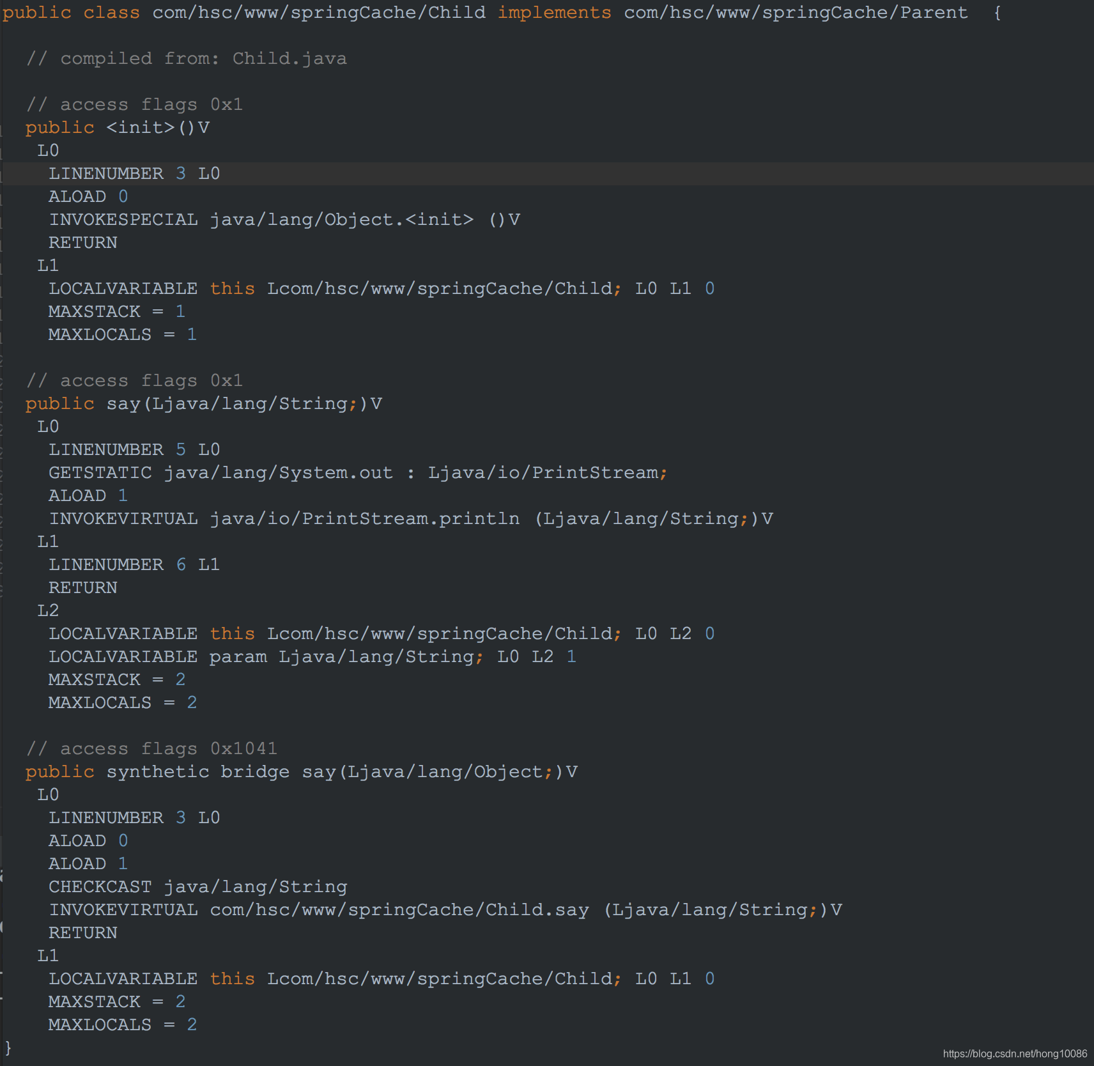Click the CHECKCAST java/lang/String instruction

click(198, 886)
